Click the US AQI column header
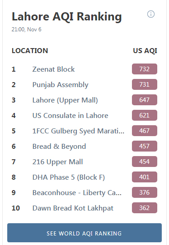Image resolution: width=169 pixels, height=245 pixels. coord(145,51)
